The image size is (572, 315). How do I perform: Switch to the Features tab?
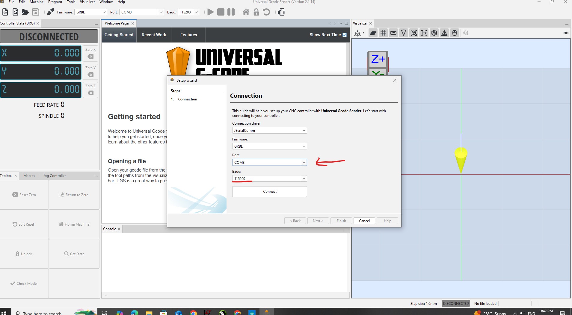[188, 35]
